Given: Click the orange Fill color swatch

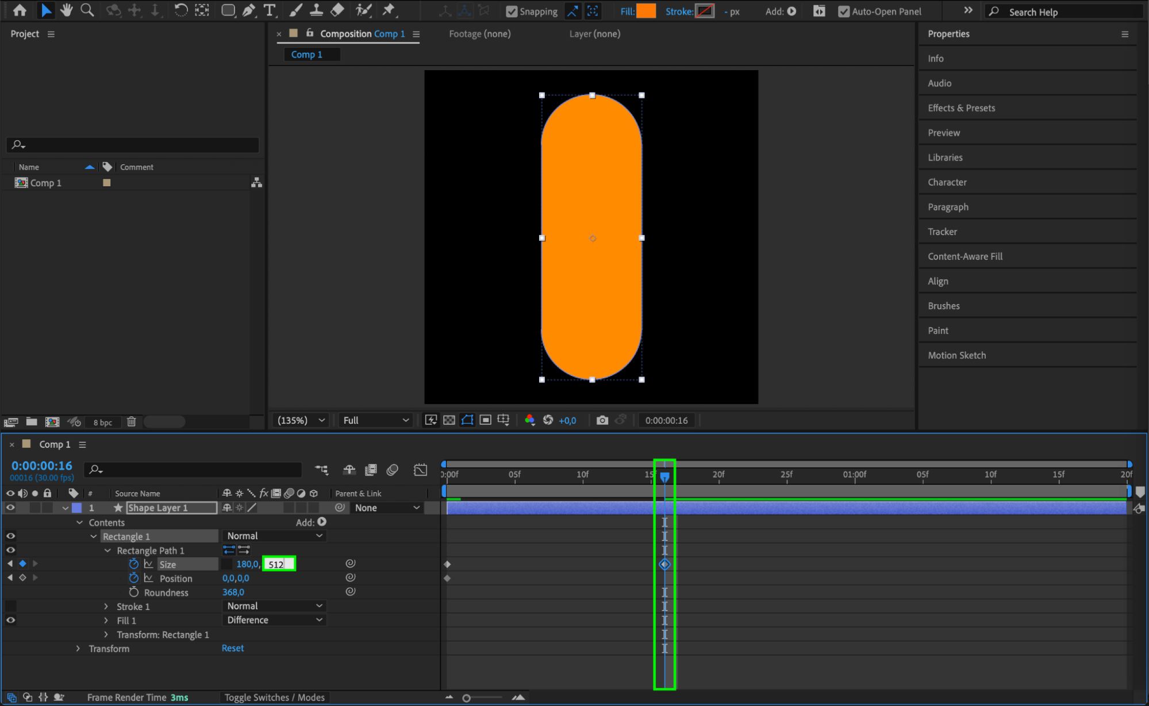Looking at the screenshot, I should (646, 11).
